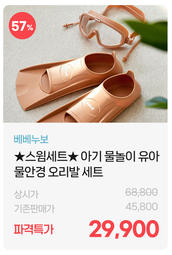The height and width of the screenshot is (255, 172).
Task: Click the 45,800 previous sale price
Action: coord(142,207)
